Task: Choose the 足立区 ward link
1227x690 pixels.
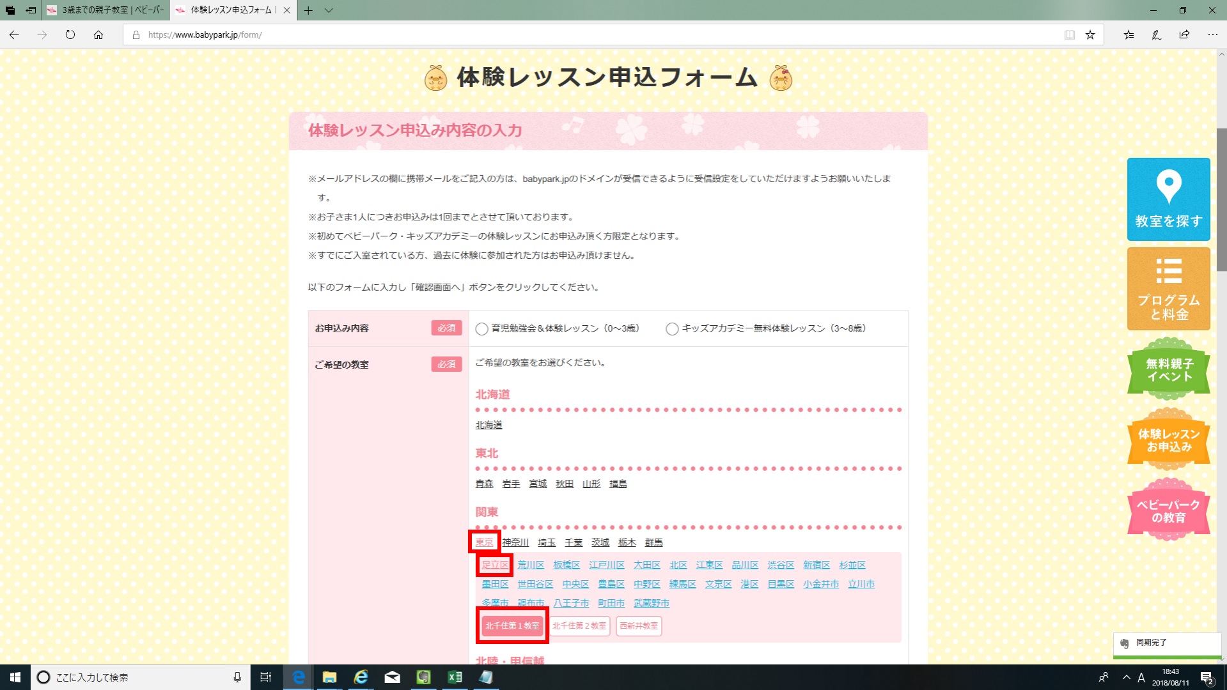Action: coord(495,565)
